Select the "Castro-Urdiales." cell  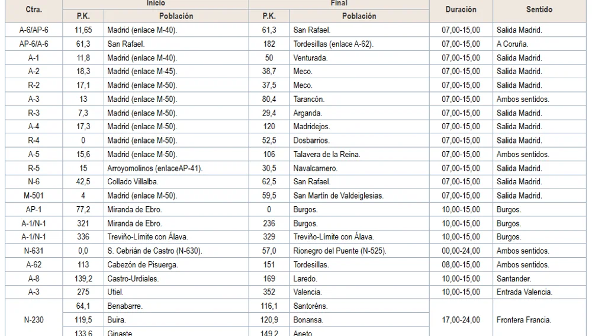pos(133,279)
